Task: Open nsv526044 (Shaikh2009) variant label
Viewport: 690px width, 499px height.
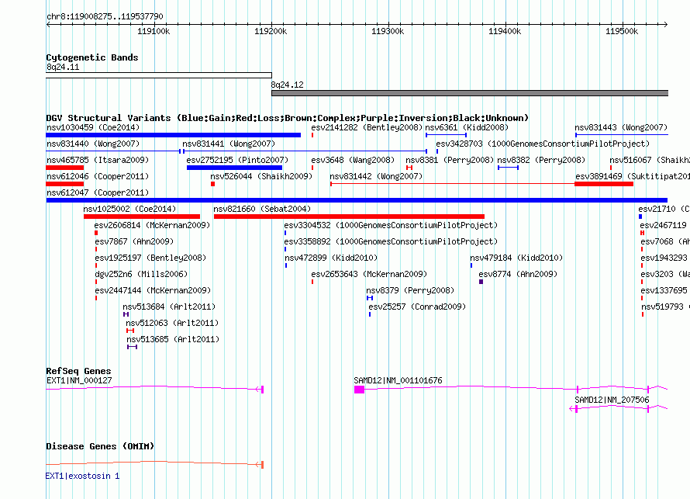Action: pos(261,176)
